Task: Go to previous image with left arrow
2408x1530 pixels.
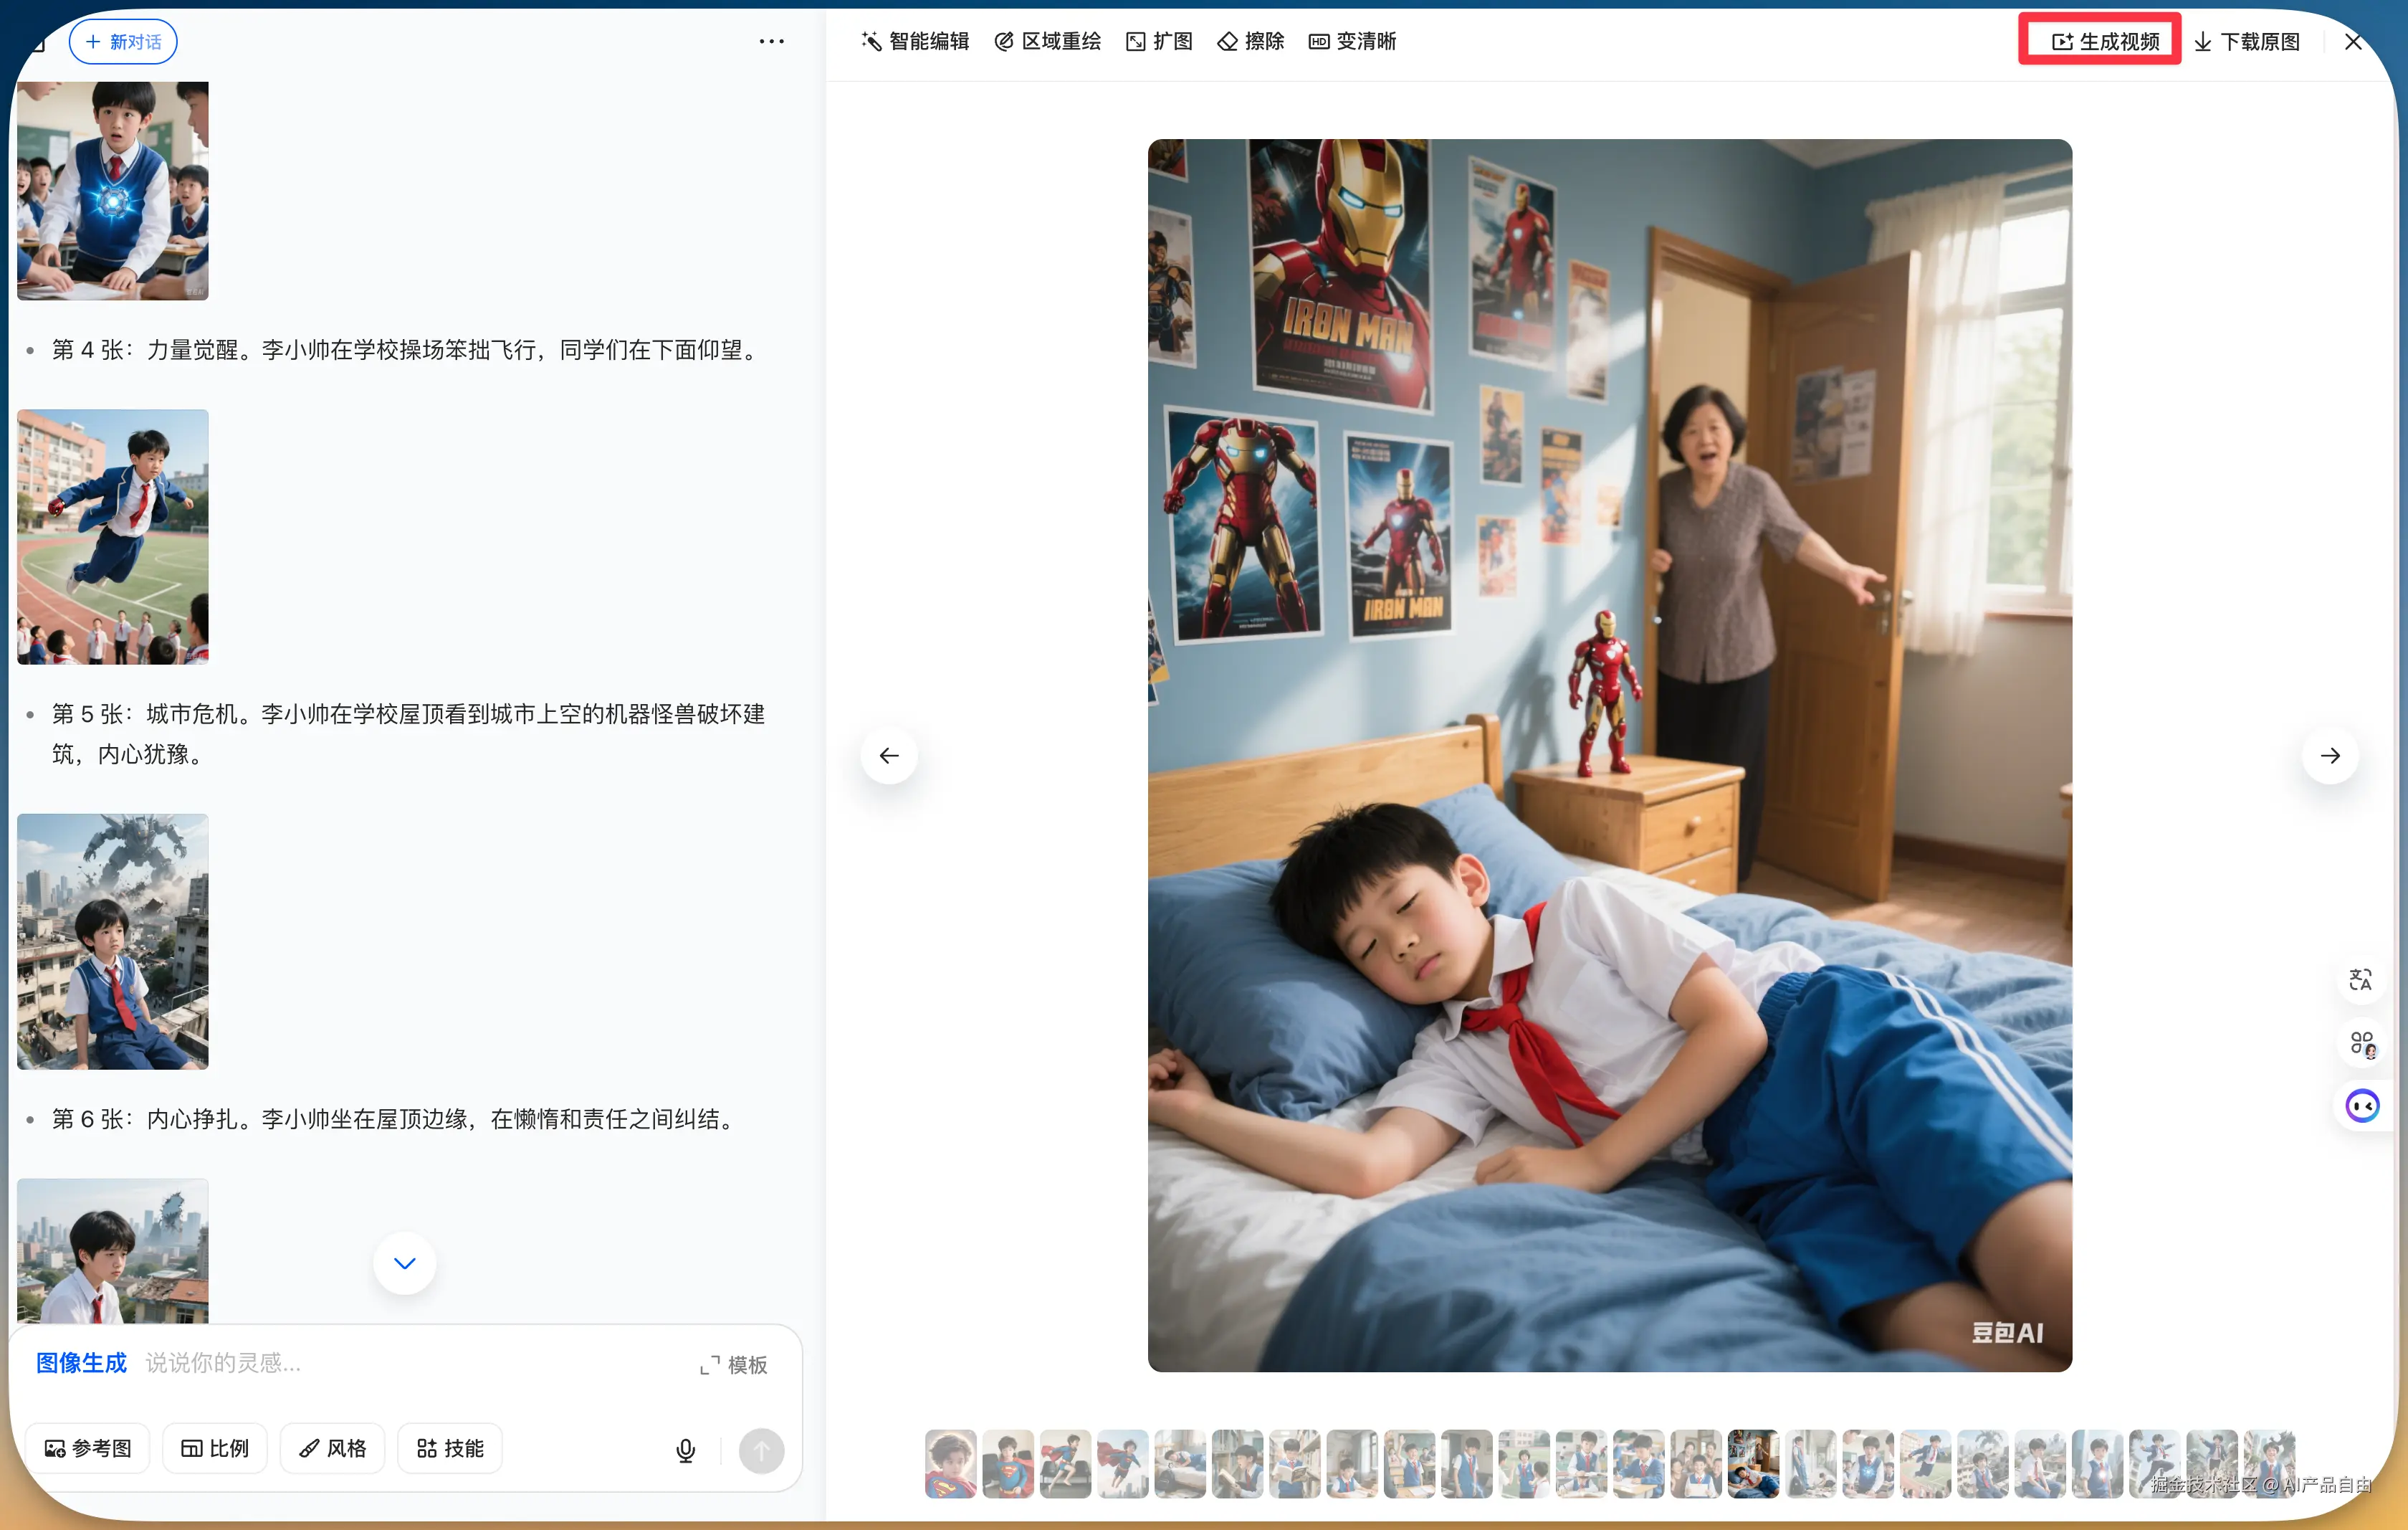Action: (888, 756)
